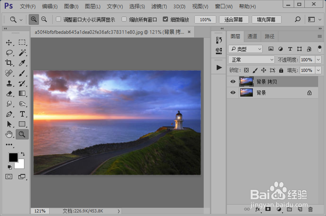Hide the 背景 拷贝 layer
The width and height of the screenshot is (326, 216).
[233, 82]
